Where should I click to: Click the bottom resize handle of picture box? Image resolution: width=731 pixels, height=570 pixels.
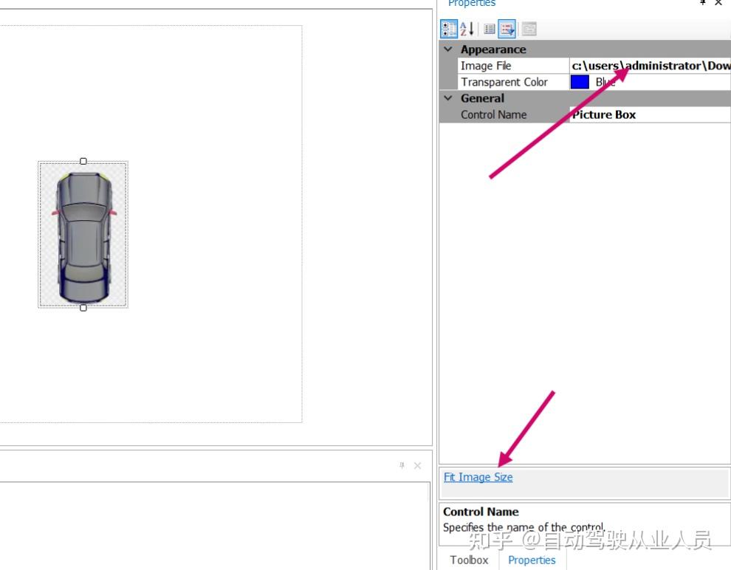click(83, 308)
